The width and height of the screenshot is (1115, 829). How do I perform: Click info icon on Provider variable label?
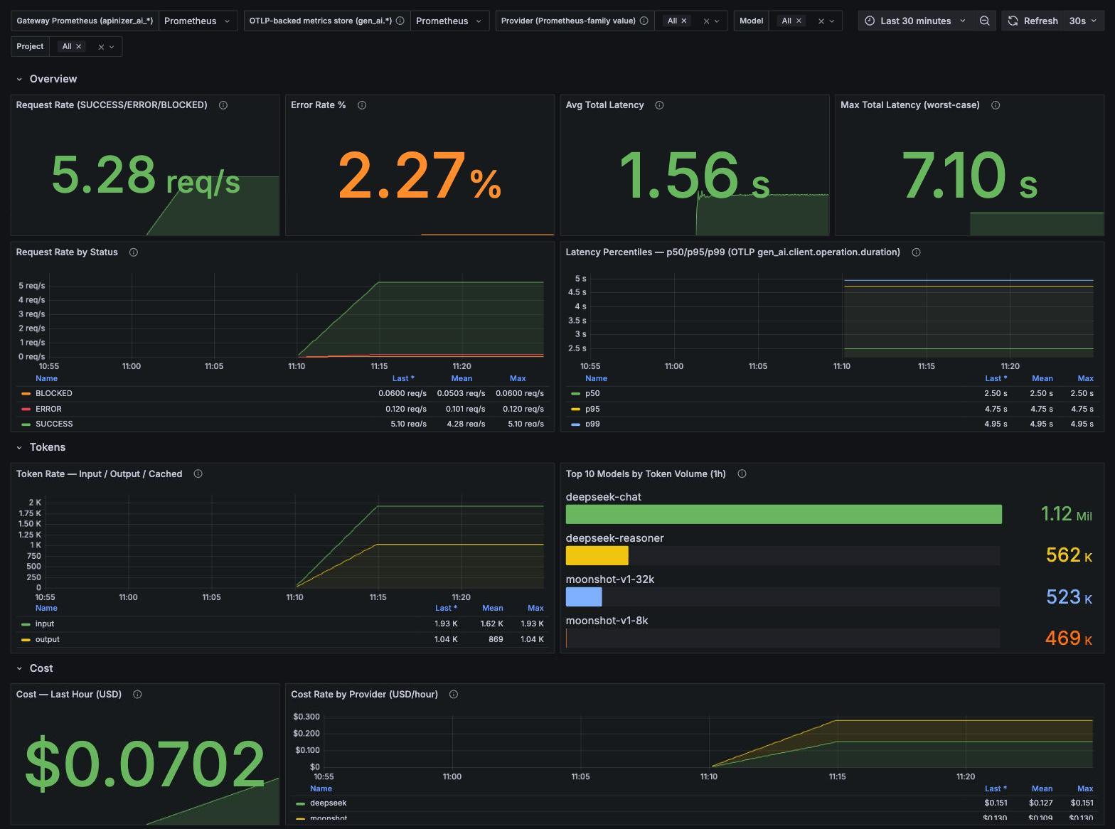644,21
